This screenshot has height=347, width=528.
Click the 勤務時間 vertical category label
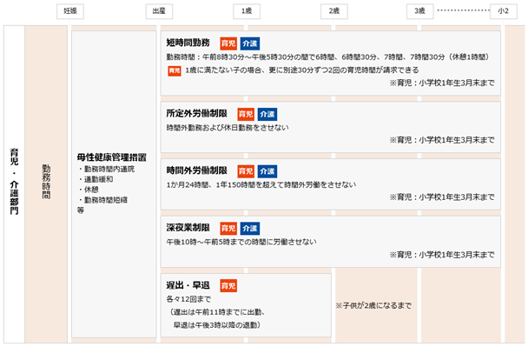point(46,182)
